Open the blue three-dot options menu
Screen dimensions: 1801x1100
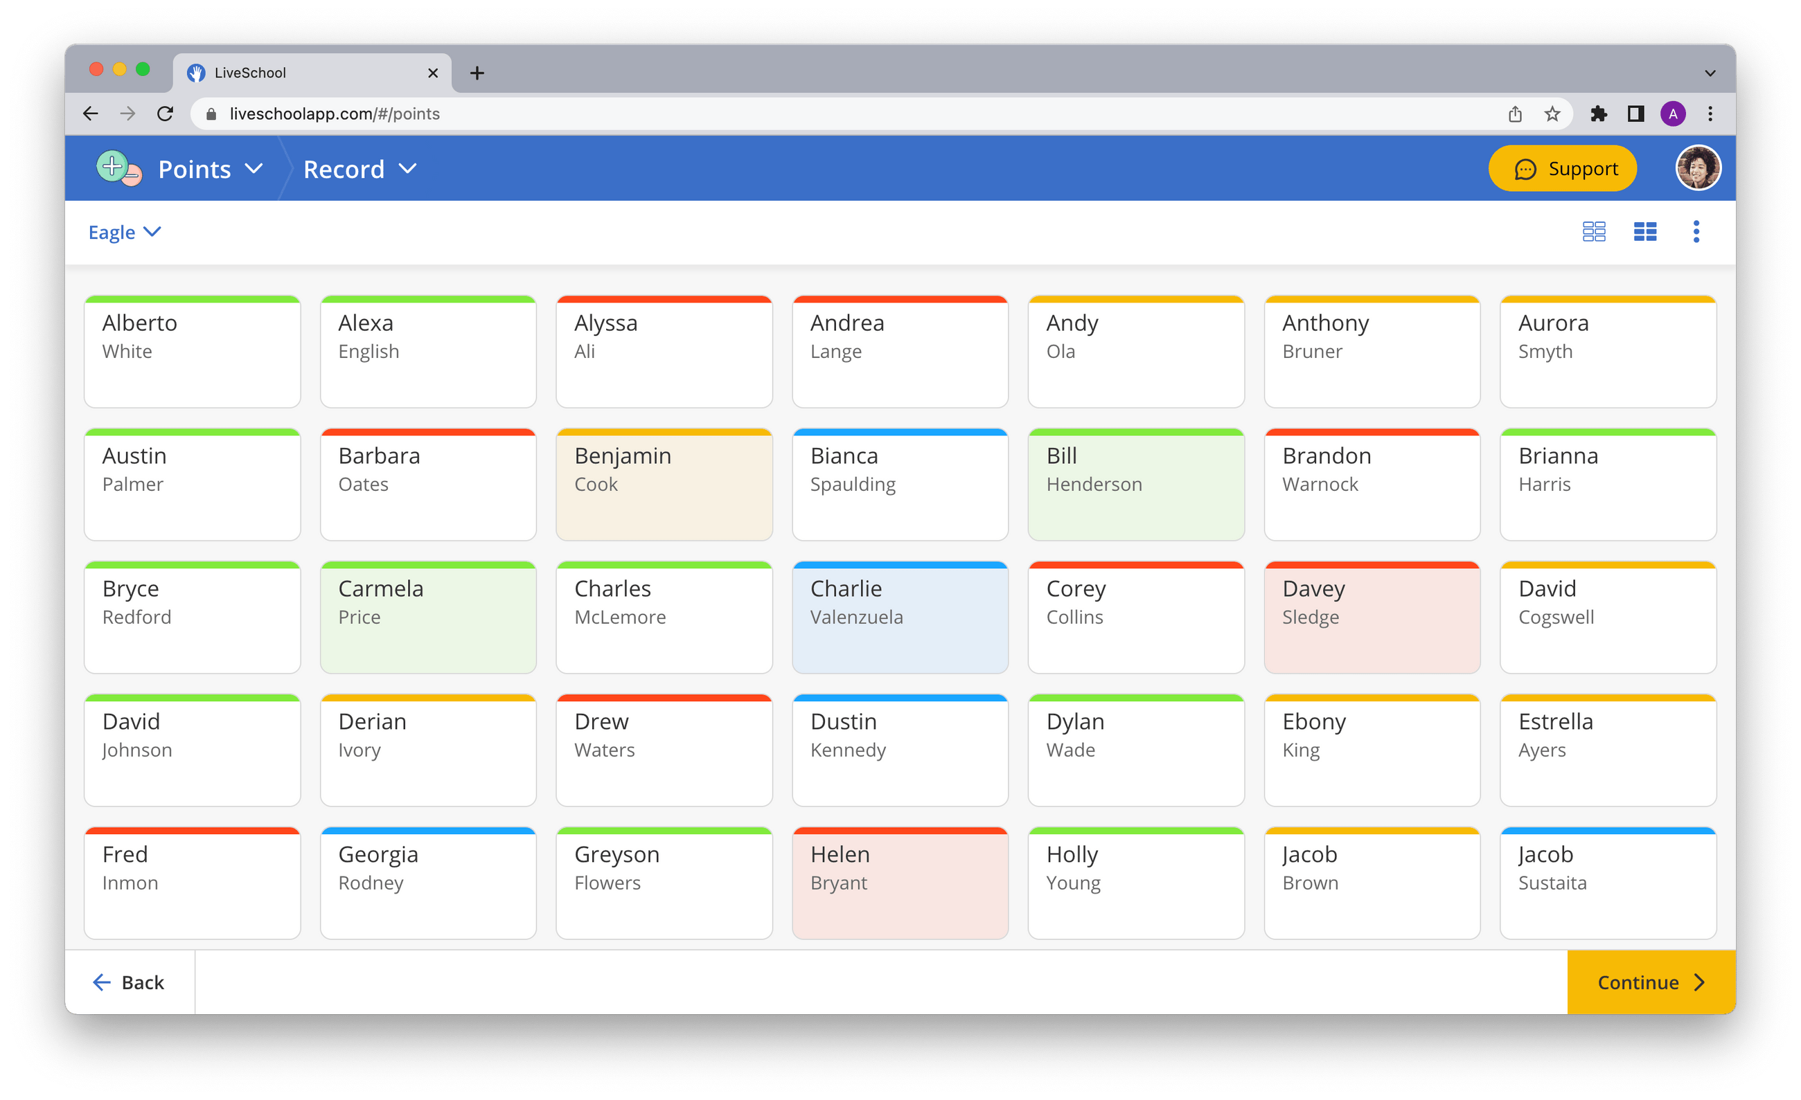coord(1696,231)
